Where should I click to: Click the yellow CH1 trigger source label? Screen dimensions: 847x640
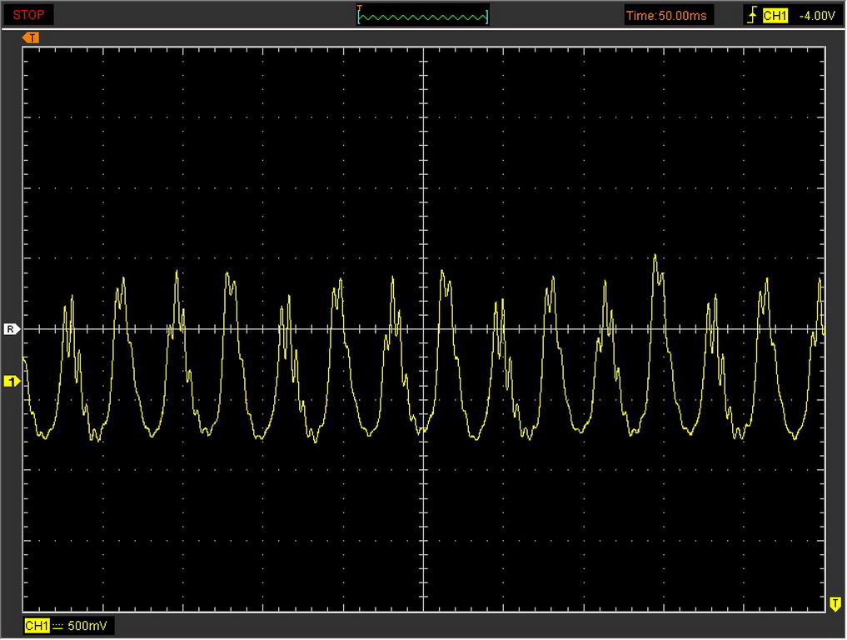(775, 16)
